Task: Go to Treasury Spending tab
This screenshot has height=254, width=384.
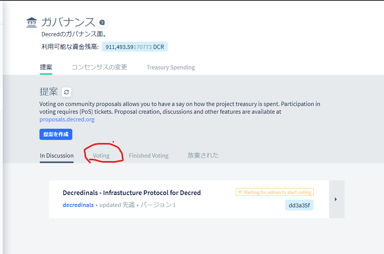Action: (x=171, y=67)
